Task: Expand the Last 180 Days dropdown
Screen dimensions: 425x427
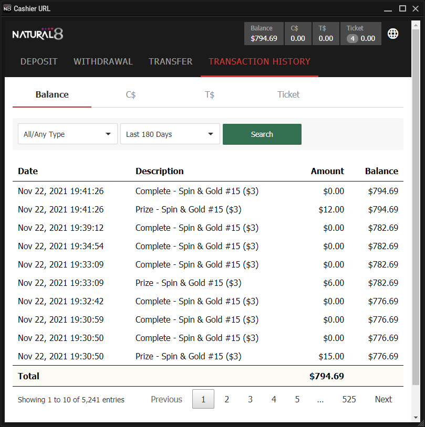Action: pos(170,134)
